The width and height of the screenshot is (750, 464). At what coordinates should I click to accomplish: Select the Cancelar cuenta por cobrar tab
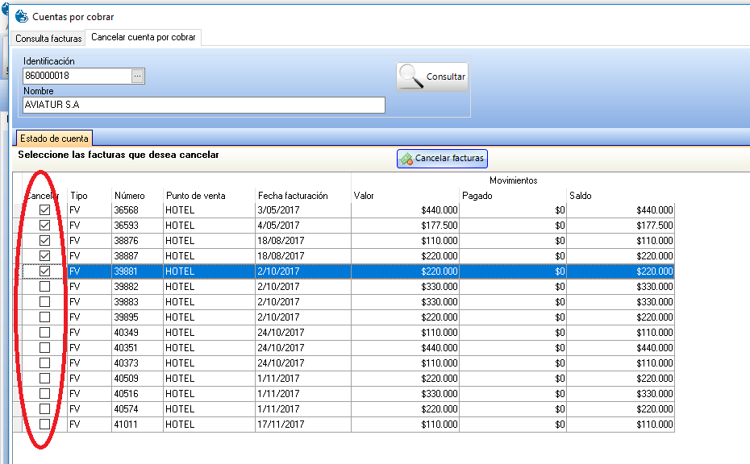(143, 38)
